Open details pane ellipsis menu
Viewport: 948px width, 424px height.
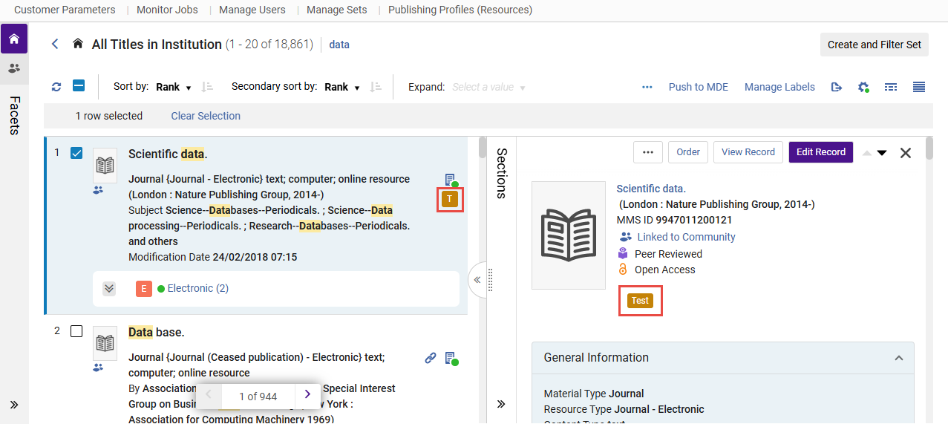click(x=648, y=152)
